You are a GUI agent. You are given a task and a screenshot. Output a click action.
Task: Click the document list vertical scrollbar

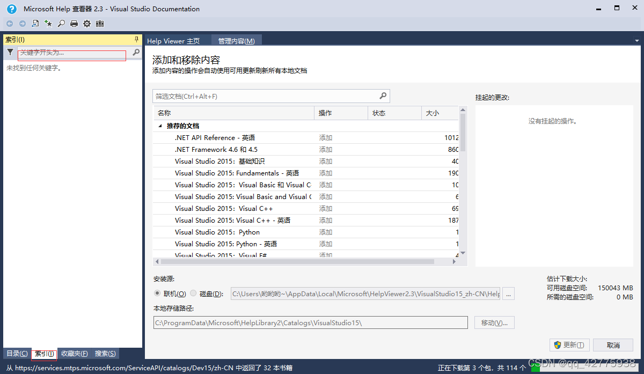(x=463, y=133)
